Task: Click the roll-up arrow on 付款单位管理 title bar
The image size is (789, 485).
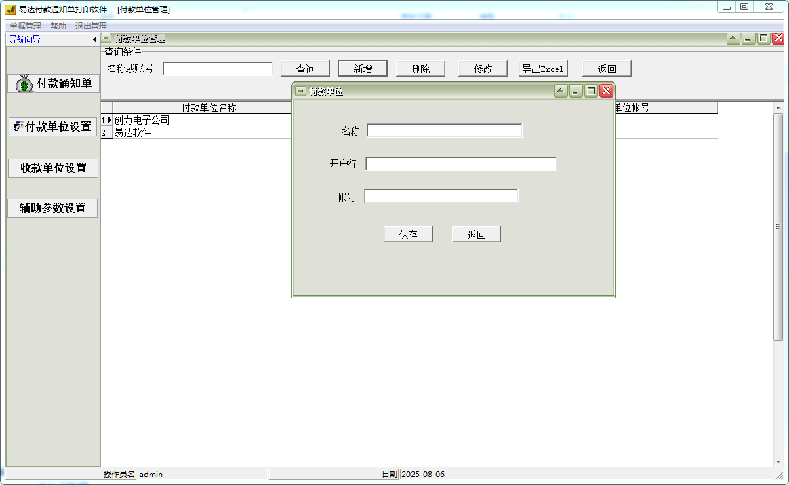Action: [733, 38]
